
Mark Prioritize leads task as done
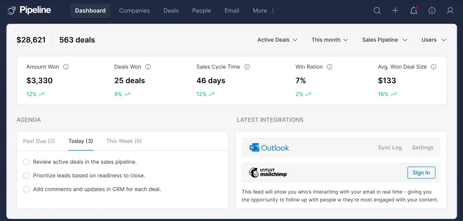tap(26, 175)
